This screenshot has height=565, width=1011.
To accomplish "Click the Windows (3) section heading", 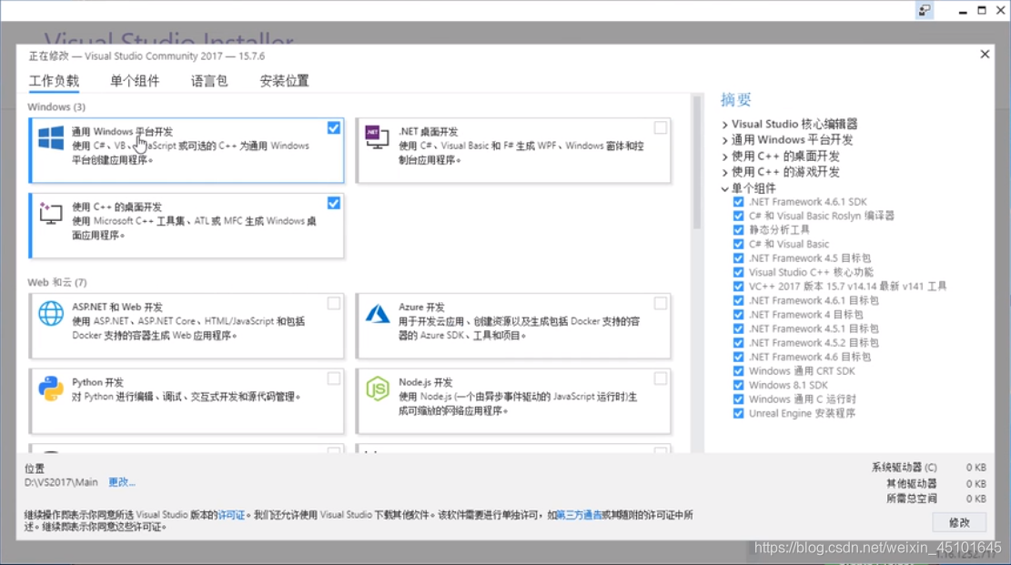I will (x=56, y=106).
